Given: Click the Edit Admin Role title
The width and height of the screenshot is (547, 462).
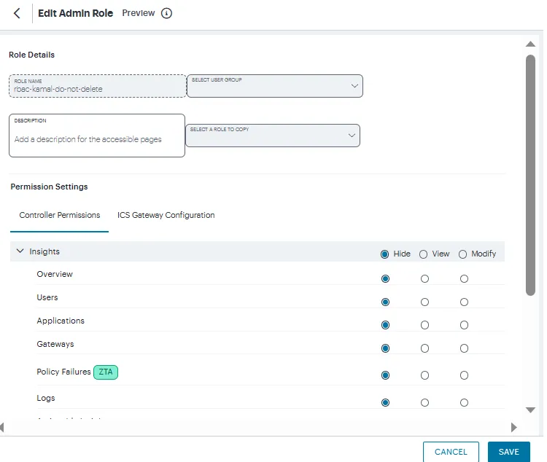Looking at the screenshot, I should (76, 13).
